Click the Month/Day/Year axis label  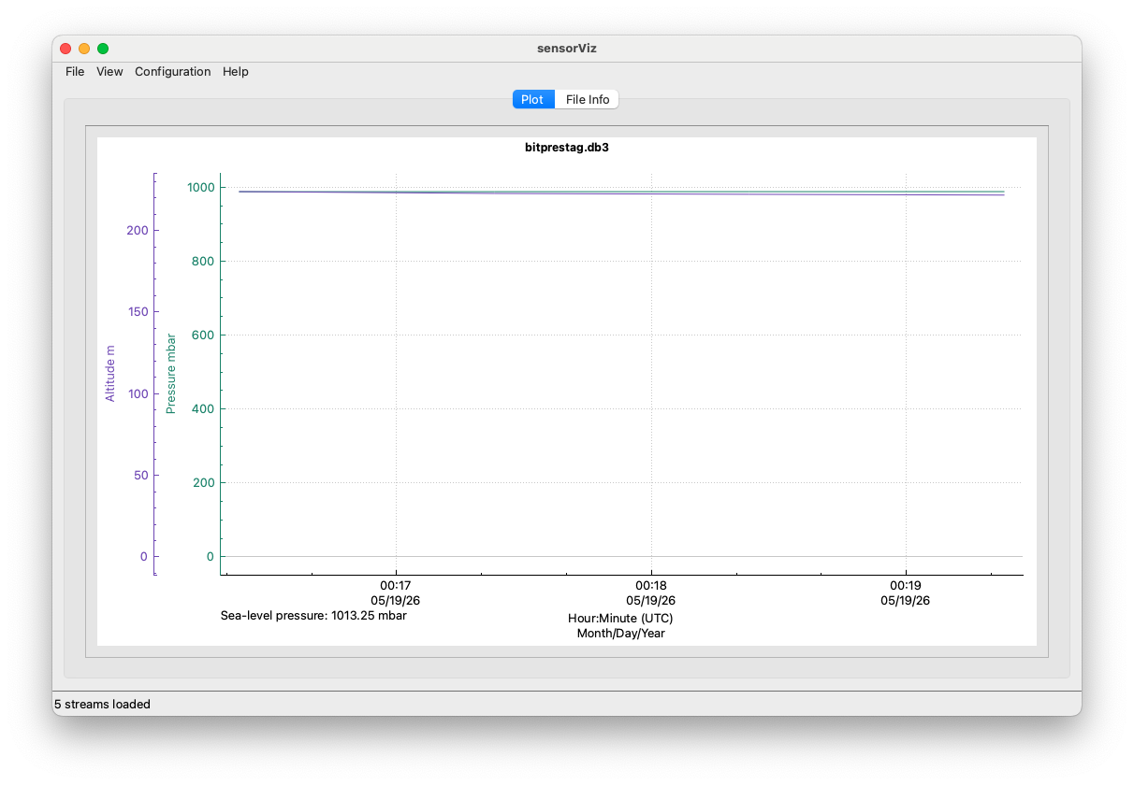(621, 633)
